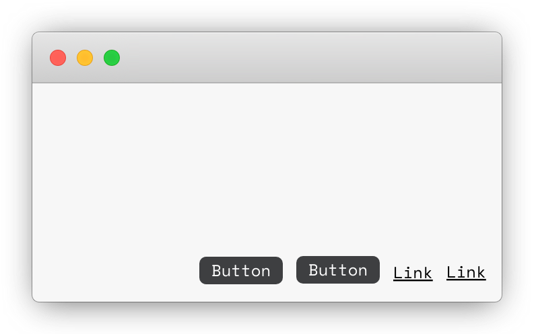Hit the yellow traffic light icon

click(x=85, y=58)
